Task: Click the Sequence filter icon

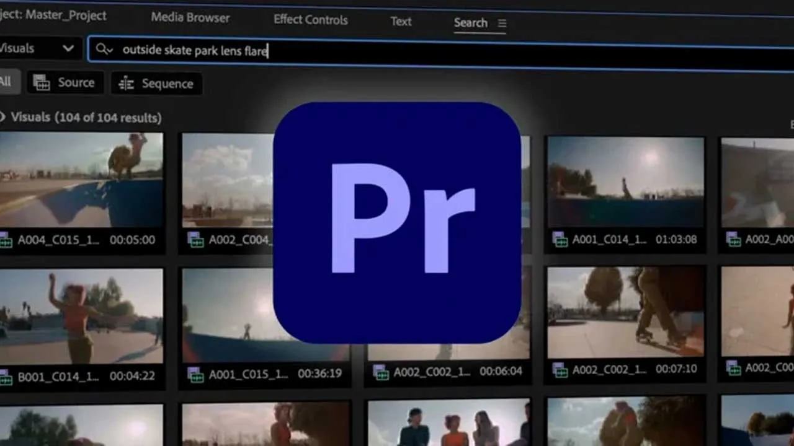Action: click(127, 84)
